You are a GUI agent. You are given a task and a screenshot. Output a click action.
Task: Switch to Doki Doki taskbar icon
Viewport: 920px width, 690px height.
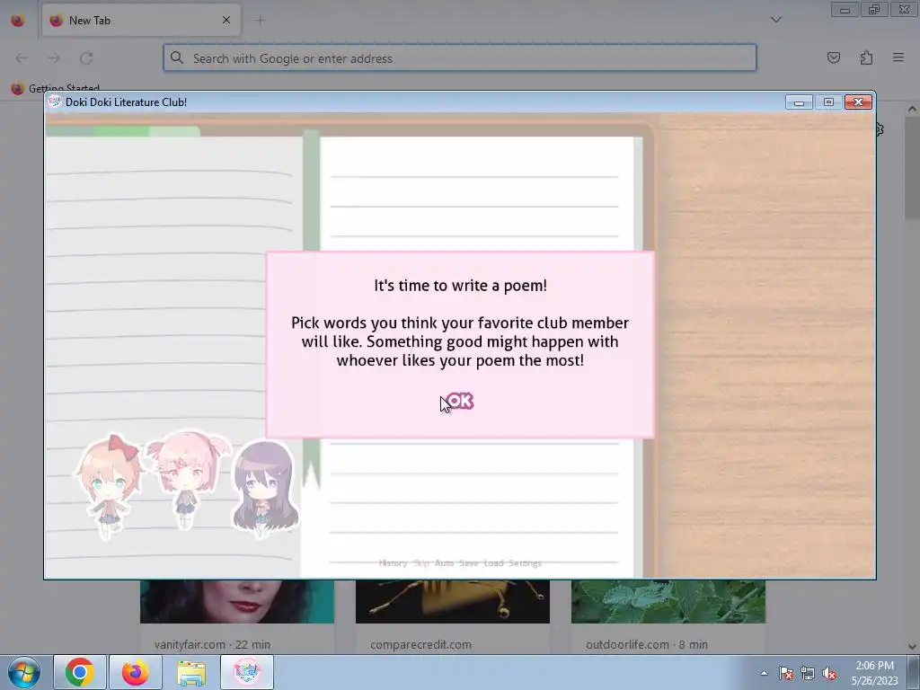(x=247, y=672)
